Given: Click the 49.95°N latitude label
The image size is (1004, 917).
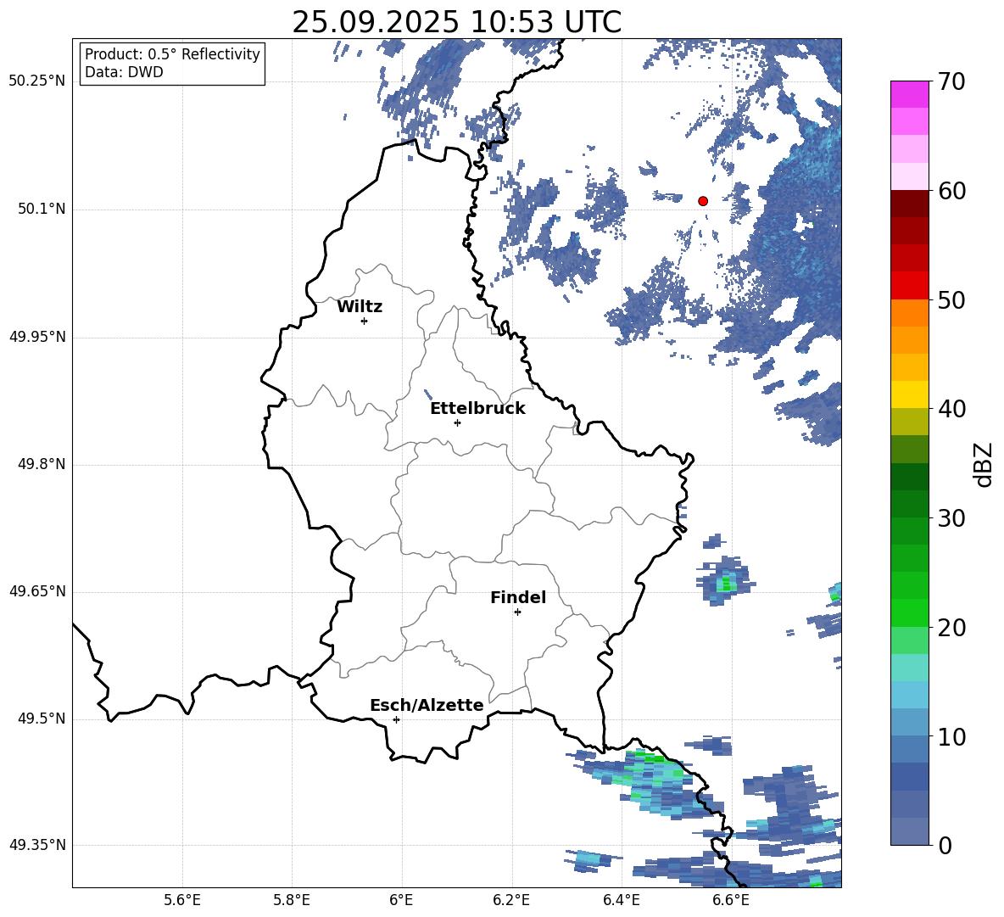Looking at the screenshot, I should (37, 337).
